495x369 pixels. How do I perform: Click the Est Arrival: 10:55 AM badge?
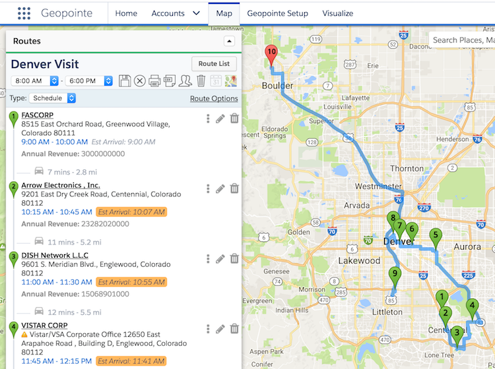click(131, 282)
